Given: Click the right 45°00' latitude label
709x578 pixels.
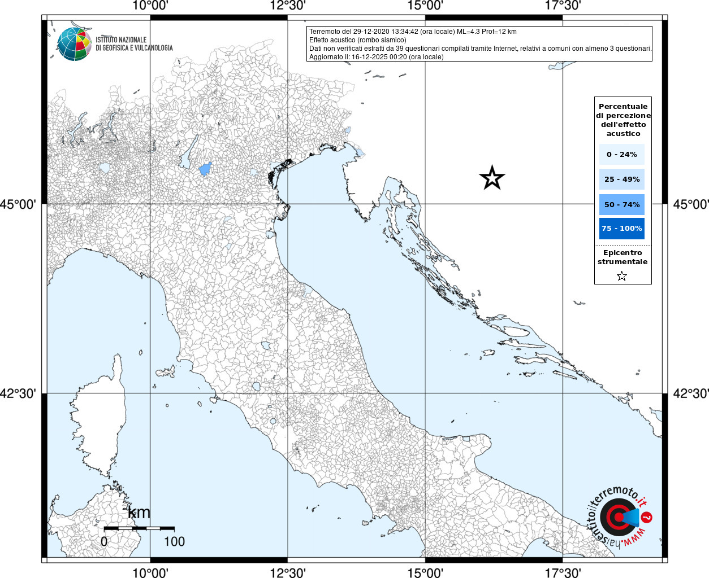Looking at the screenshot, I should tap(690, 204).
